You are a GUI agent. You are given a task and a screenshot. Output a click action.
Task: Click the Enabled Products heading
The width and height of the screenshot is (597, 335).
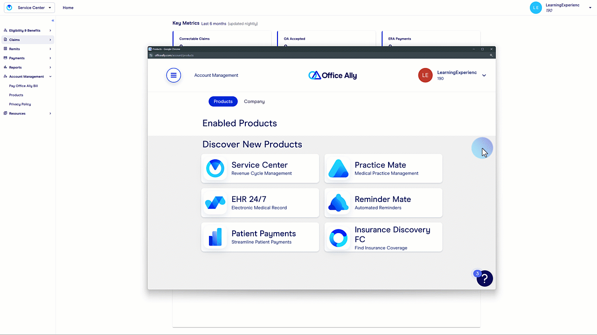pos(240,123)
